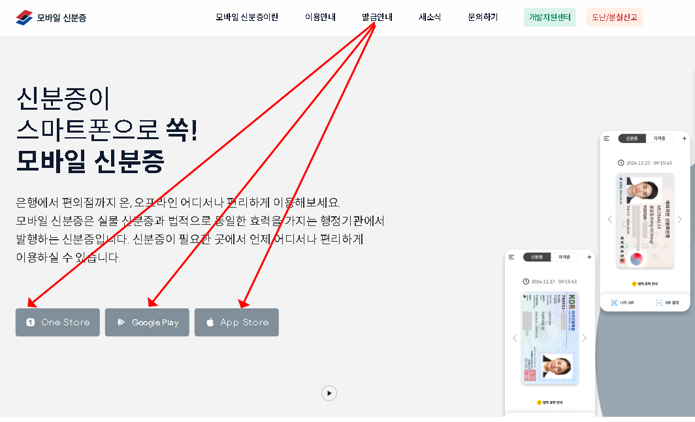Click clock icon on the 재외국민 card phone
This screenshot has height=422, width=695.
(x=621, y=163)
